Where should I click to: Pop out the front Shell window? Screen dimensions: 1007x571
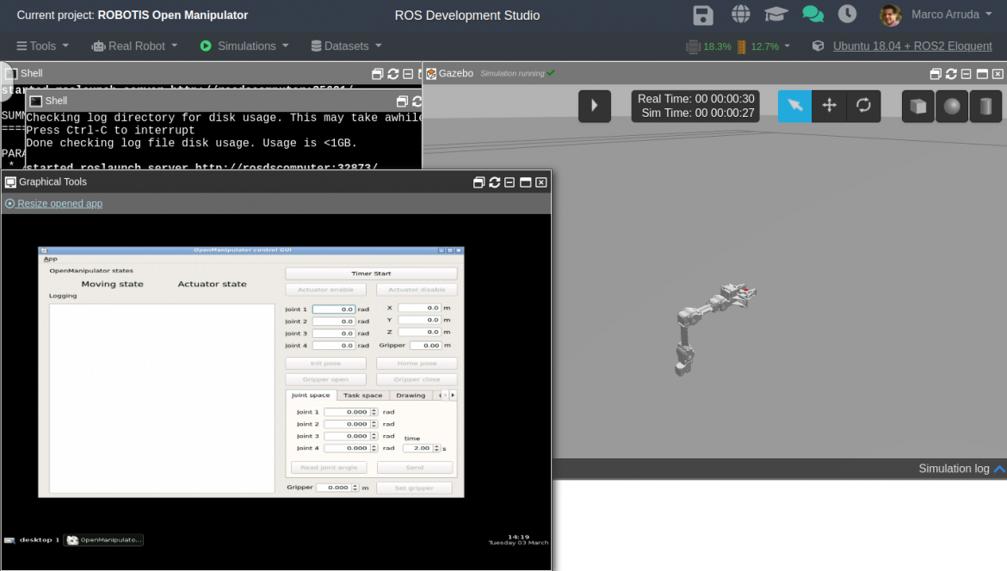(402, 101)
